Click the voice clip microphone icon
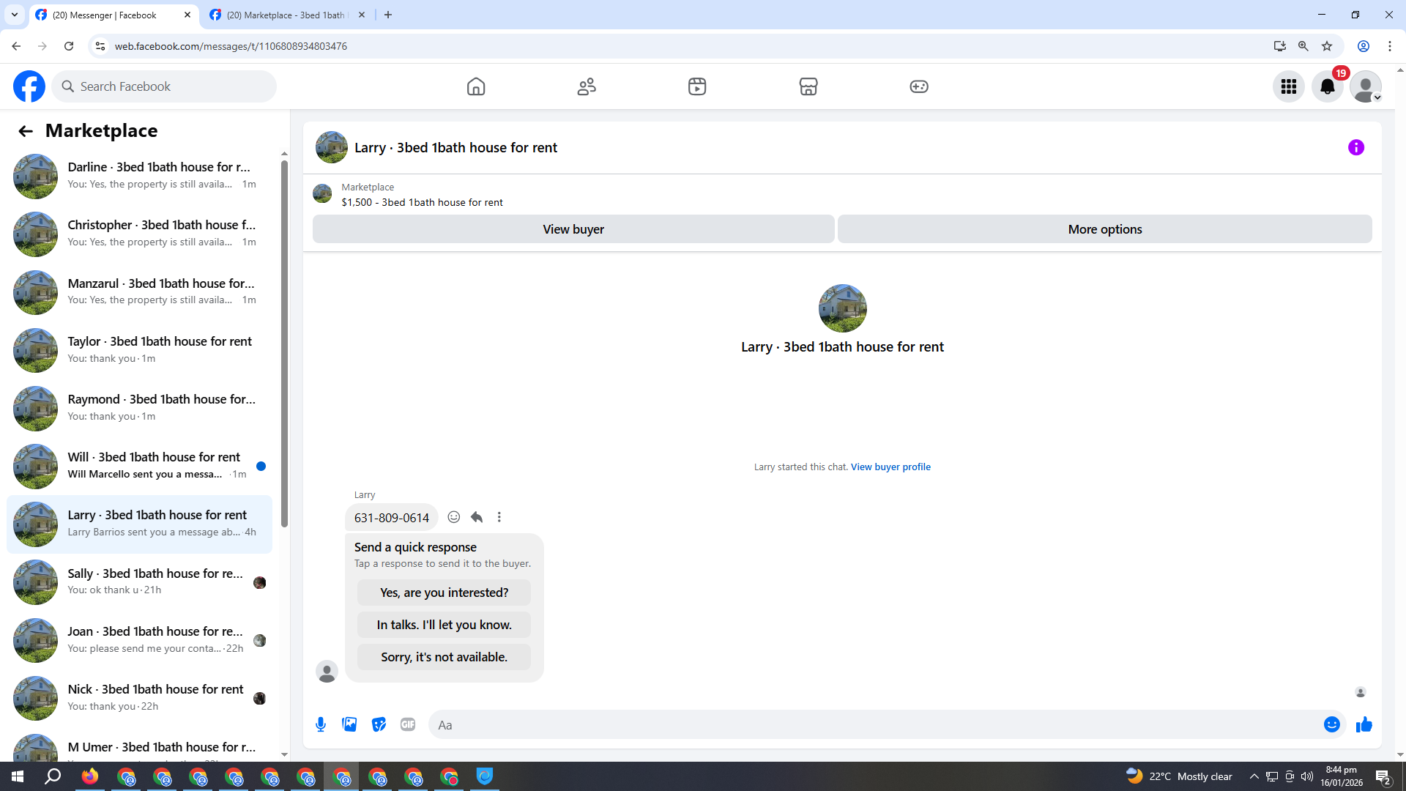Screen dimensions: 1406x791 321,725
